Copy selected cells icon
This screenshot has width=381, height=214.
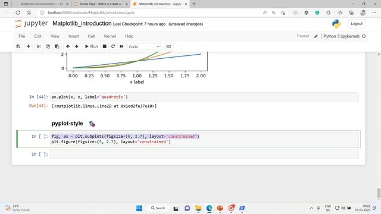48,46
